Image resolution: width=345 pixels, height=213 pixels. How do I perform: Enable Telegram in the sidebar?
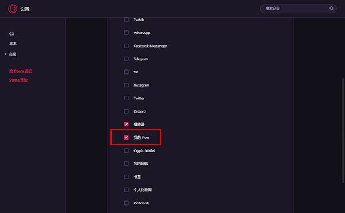[126, 59]
